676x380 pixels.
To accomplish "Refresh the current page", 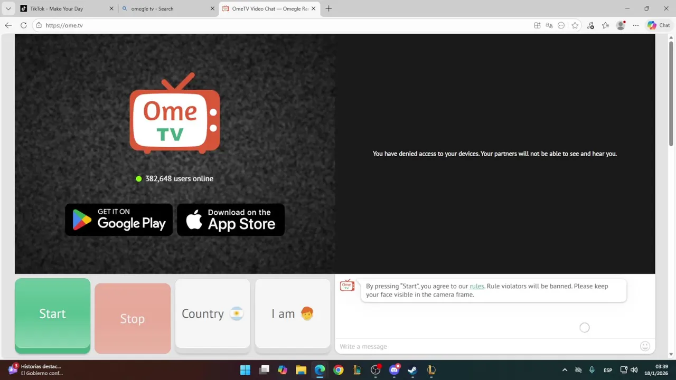I will click(x=23, y=25).
